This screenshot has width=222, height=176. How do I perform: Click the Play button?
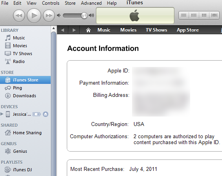point(34,15)
